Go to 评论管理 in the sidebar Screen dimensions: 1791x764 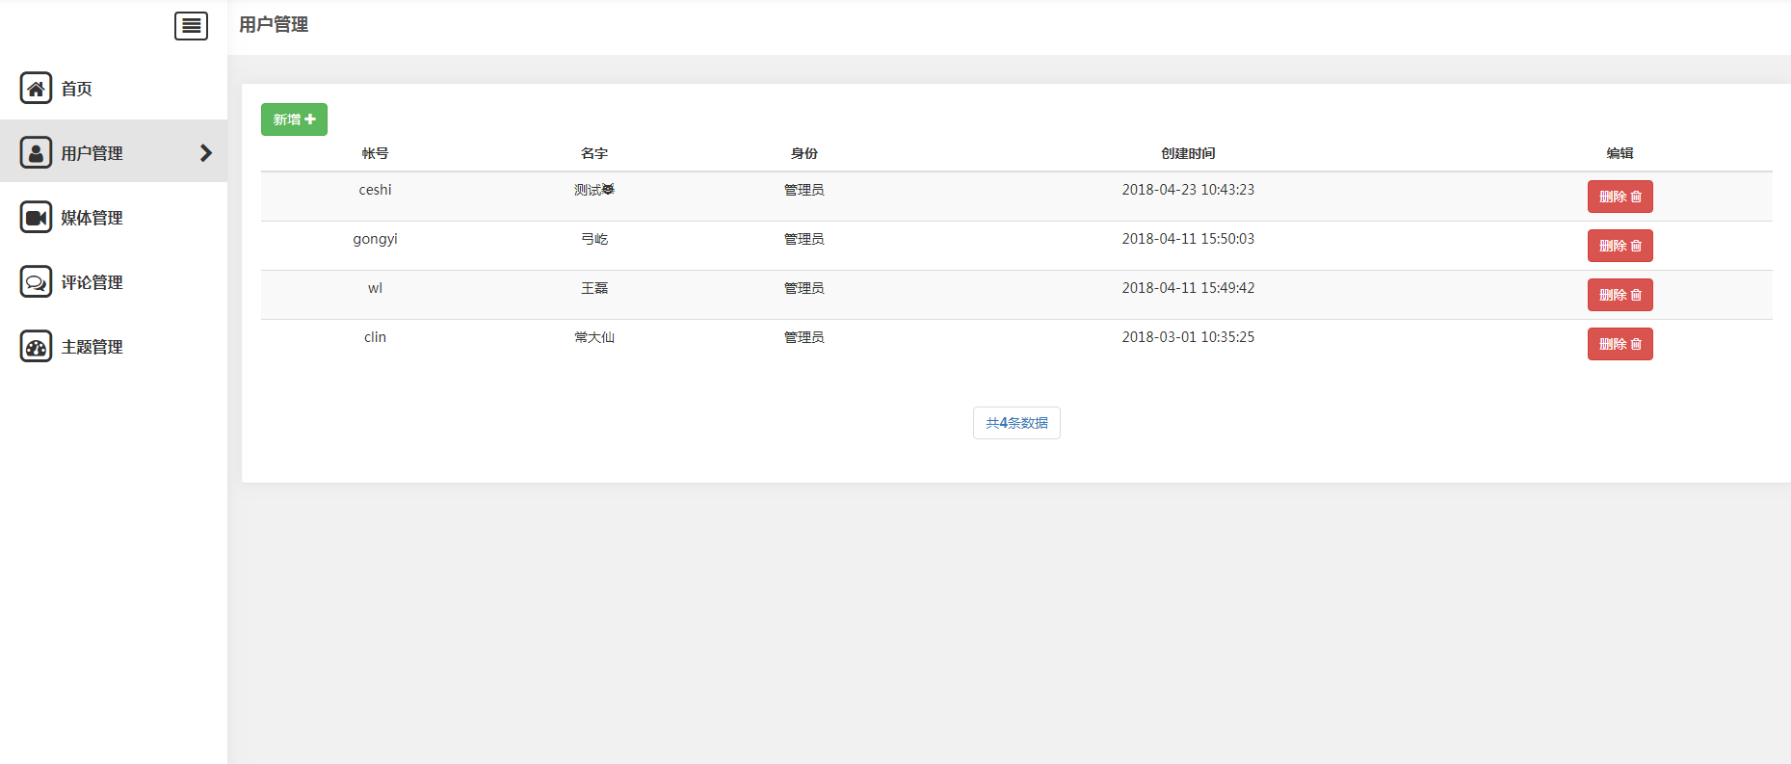(92, 282)
